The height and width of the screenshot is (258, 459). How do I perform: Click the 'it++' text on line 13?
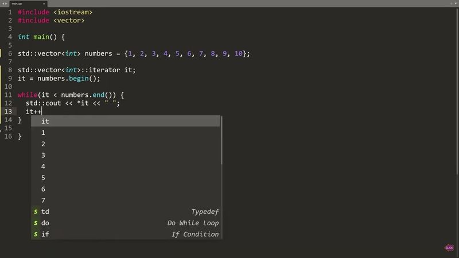click(x=34, y=111)
